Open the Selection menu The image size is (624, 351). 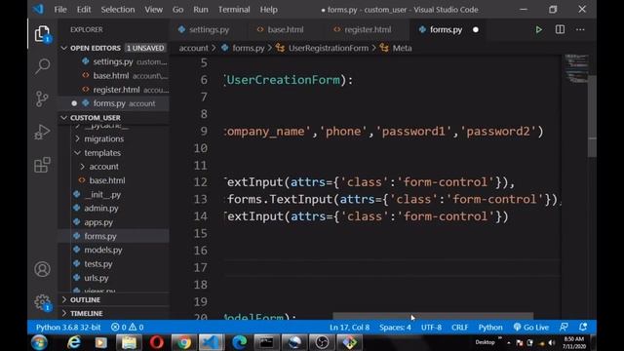point(118,9)
